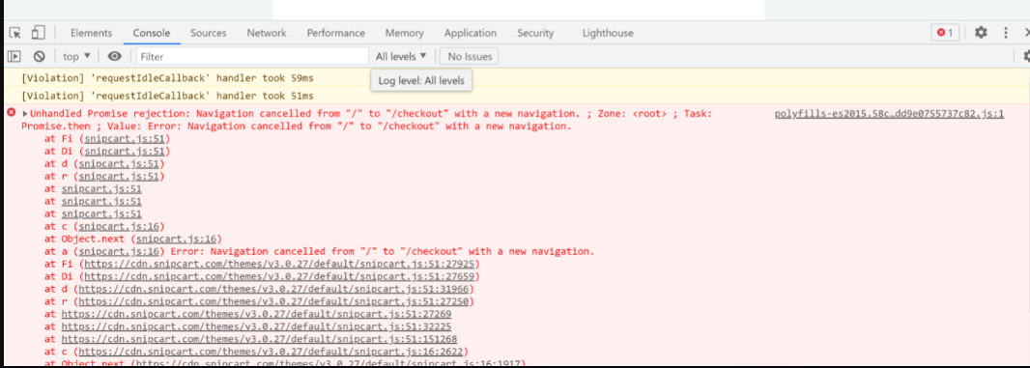Open the Performance tab

pyautogui.click(x=335, y=33)
